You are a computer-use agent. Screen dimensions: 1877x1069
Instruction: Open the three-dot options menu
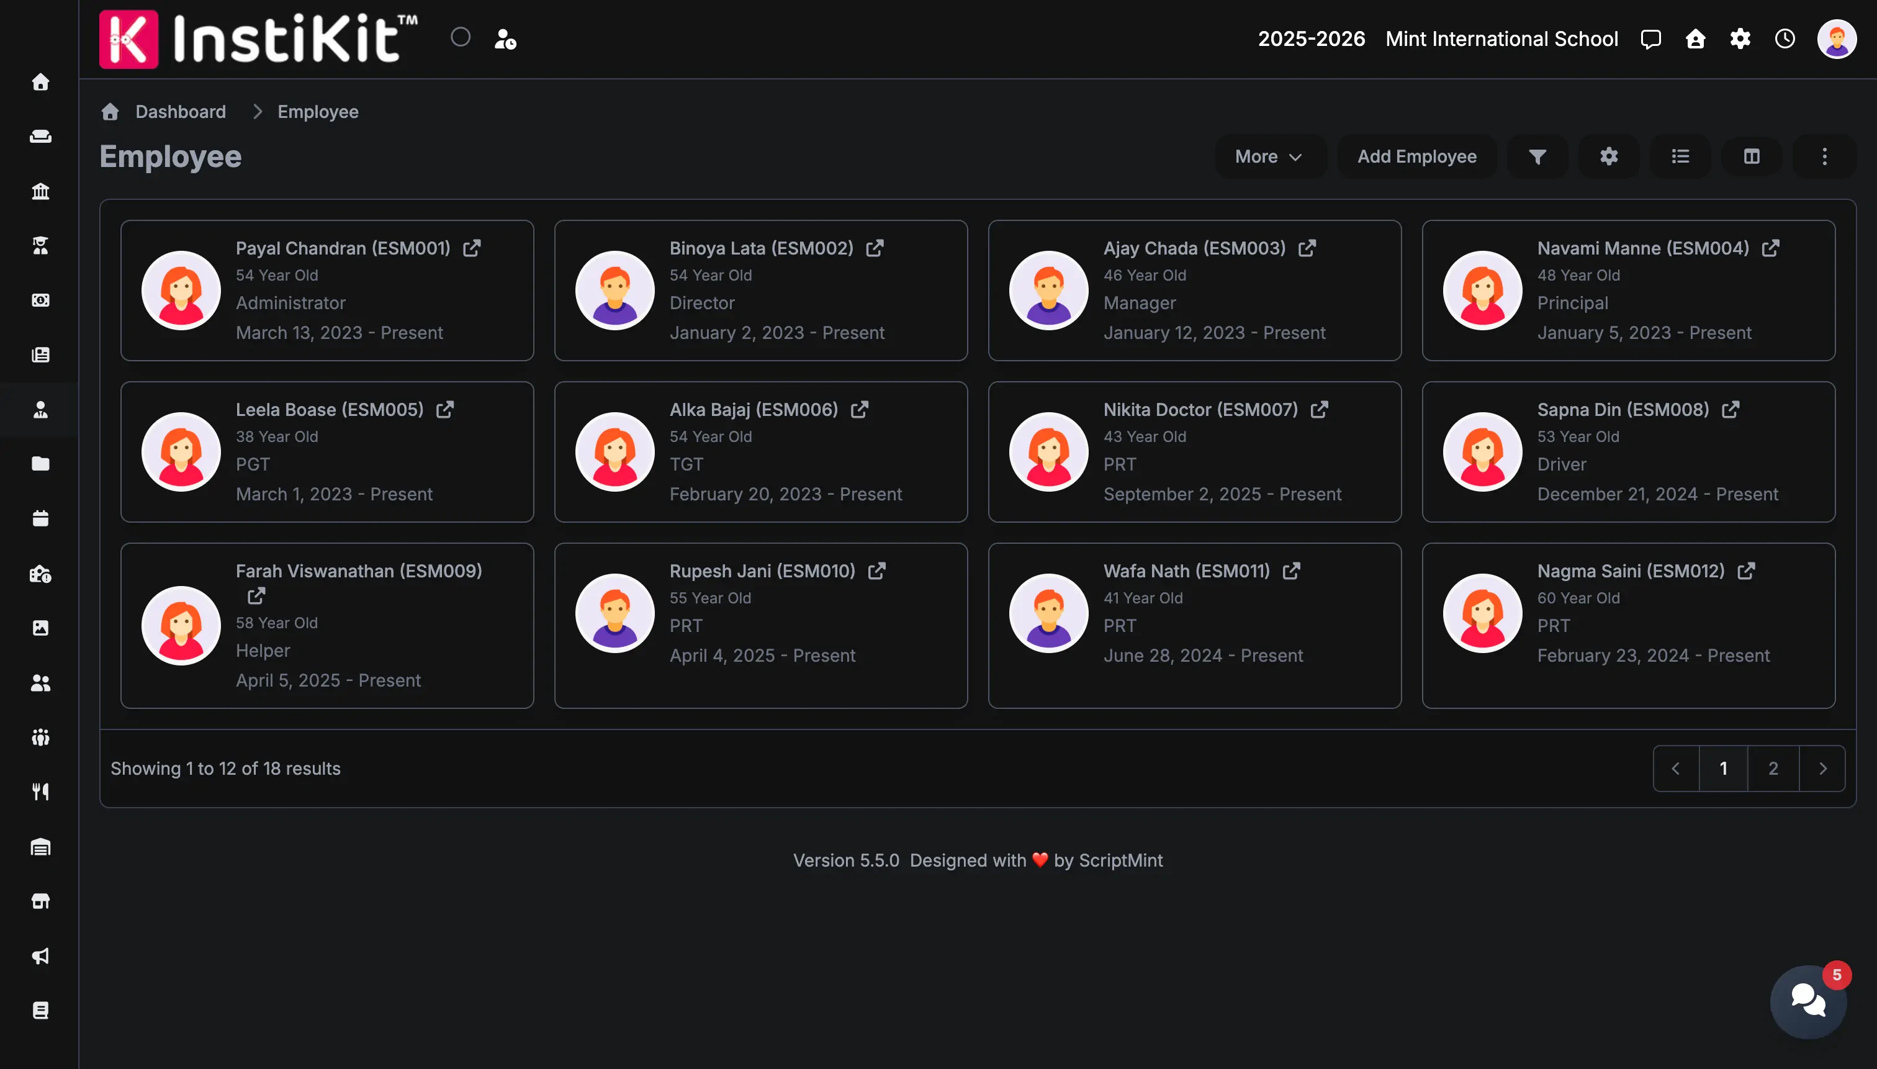(1824, 156)
